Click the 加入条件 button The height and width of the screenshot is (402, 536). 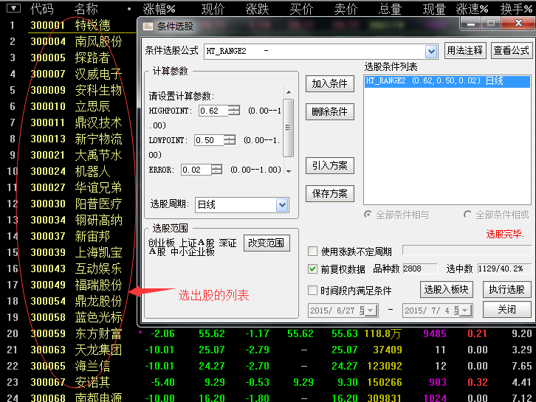pyautogui.click(x=330, y=83)
